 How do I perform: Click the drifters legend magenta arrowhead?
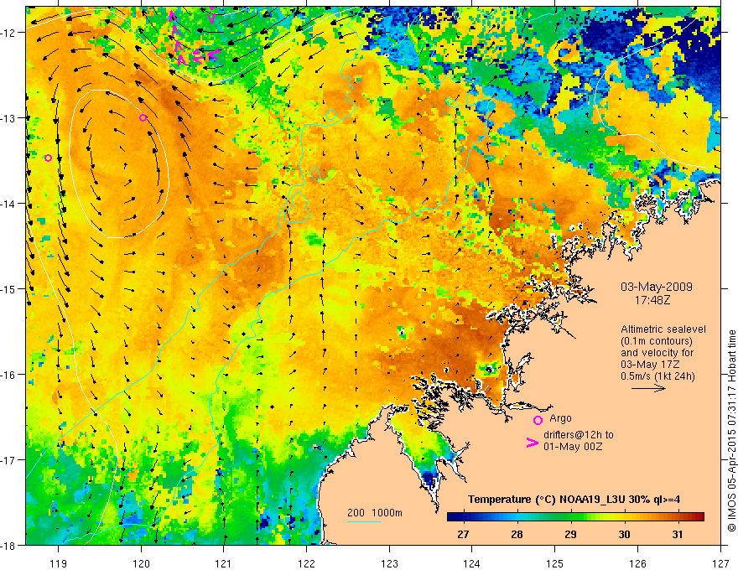532,443
